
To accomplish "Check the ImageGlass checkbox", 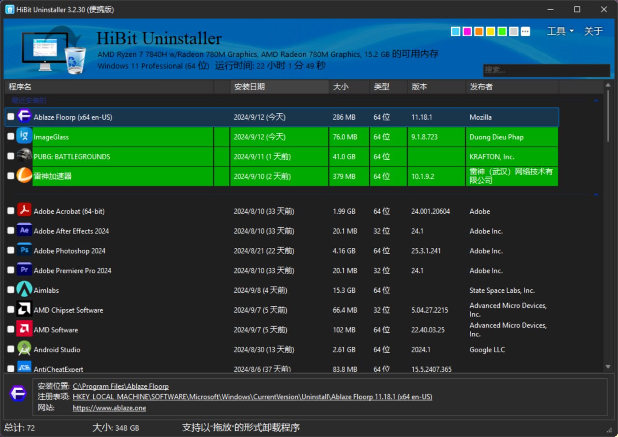I will [x=11, y=137].
